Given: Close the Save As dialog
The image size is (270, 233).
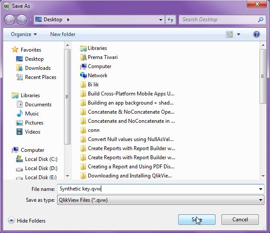Looking at the screenshot, I should [x=257, y=4].
